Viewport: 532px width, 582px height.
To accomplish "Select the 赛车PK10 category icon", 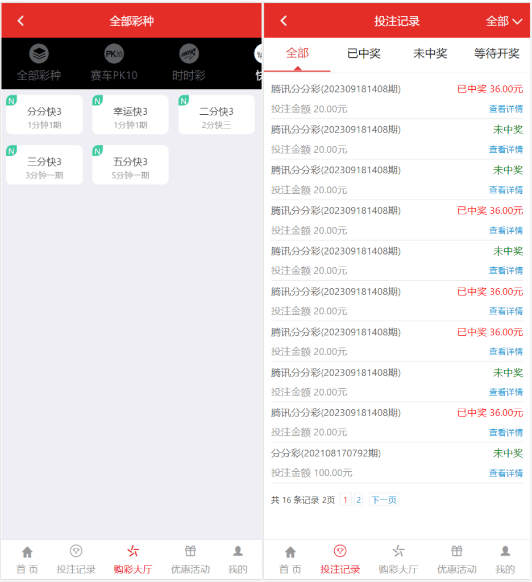I will pos(114,54).
